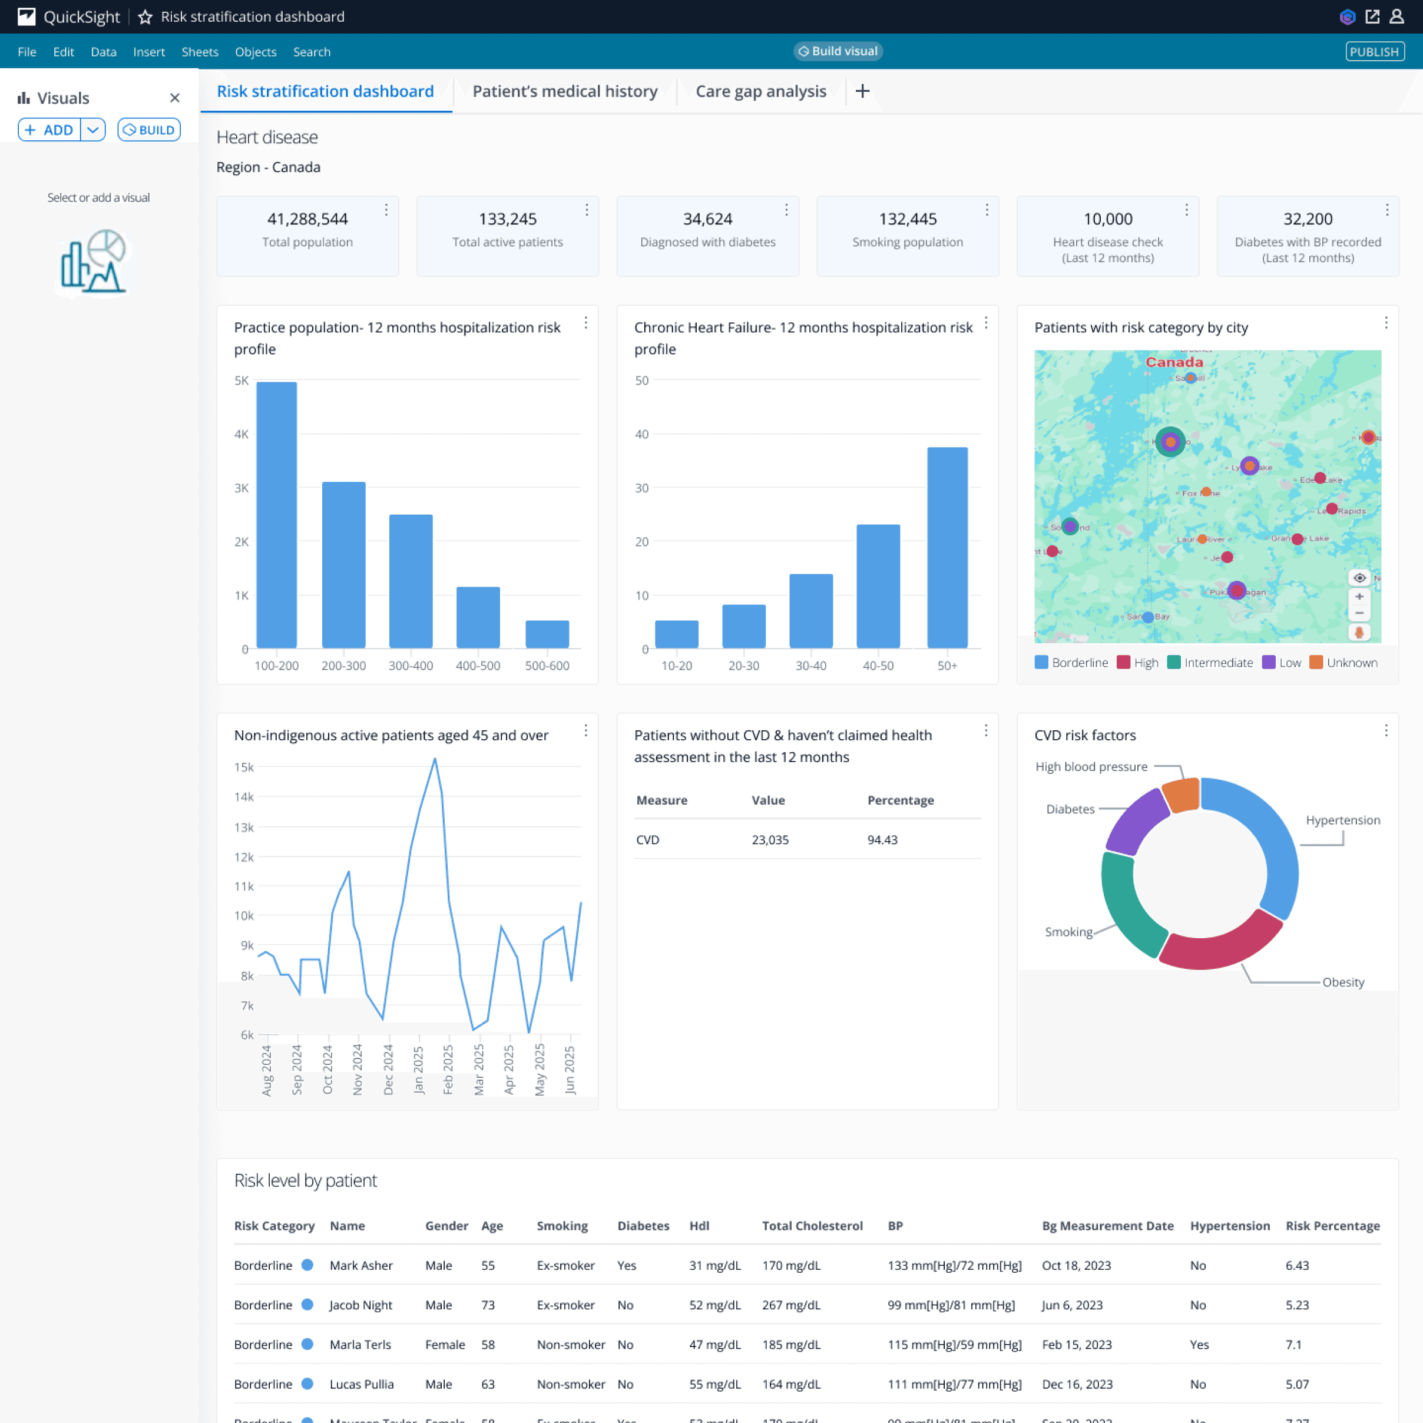Click the add new sheet plus icon

(x=862, y=91)
